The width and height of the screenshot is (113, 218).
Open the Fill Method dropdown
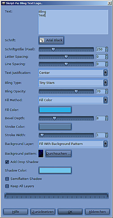pyautogui.click(x=73, y=100)
